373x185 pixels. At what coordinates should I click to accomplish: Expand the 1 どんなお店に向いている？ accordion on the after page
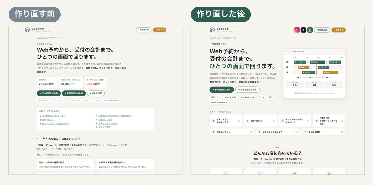click(226, 121)
